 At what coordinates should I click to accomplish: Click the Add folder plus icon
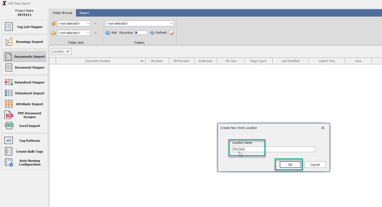(108, 33)
